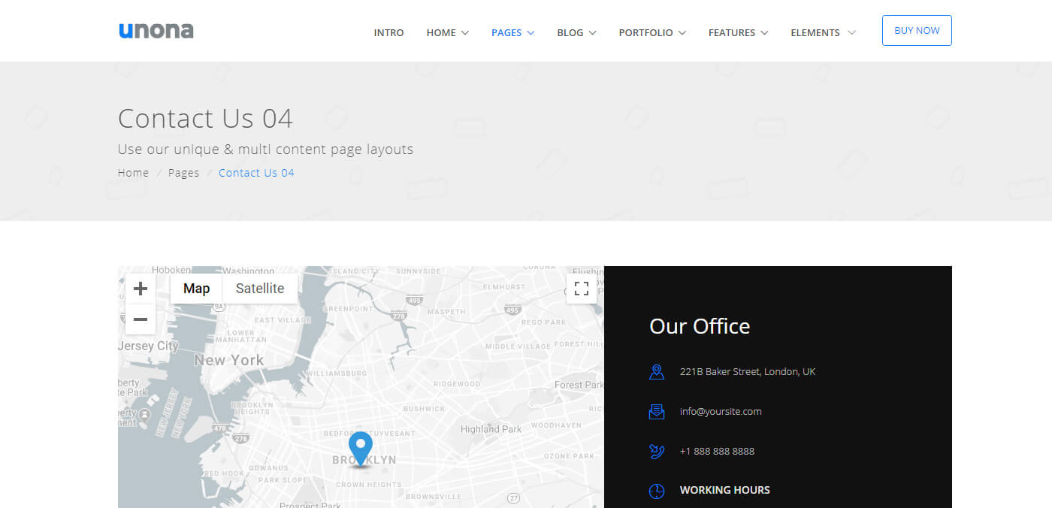The height and width of the screenshot is (508, 1052).
Task: Click the map zoom-out minus icon
Action: [140, 319]
